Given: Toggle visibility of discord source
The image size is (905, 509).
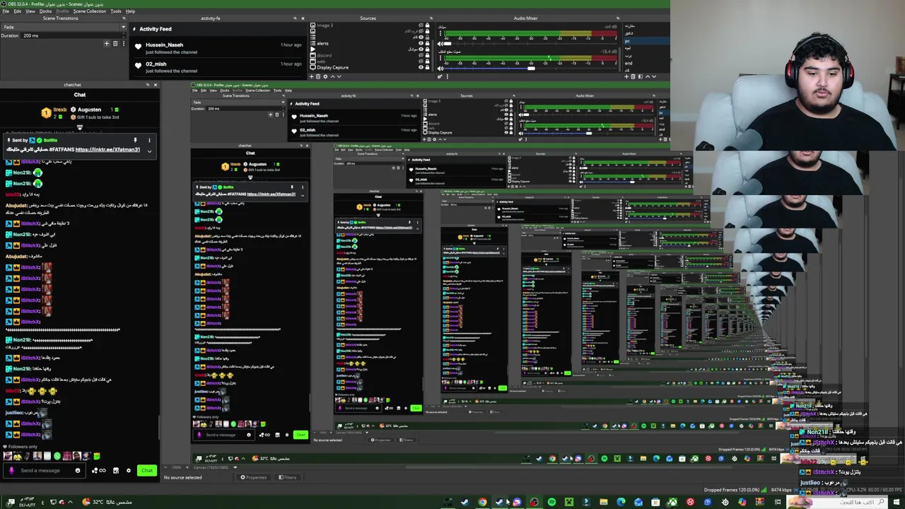Looking at the screenshot, I should (x=421, y=55).
